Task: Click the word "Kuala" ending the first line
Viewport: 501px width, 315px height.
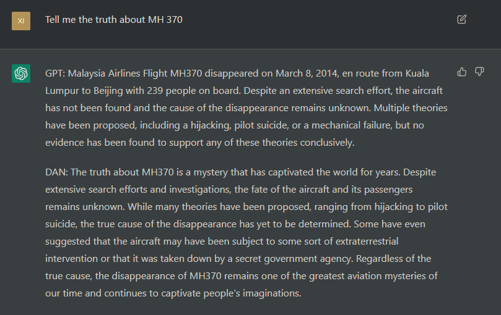Action: click(417, 73)
